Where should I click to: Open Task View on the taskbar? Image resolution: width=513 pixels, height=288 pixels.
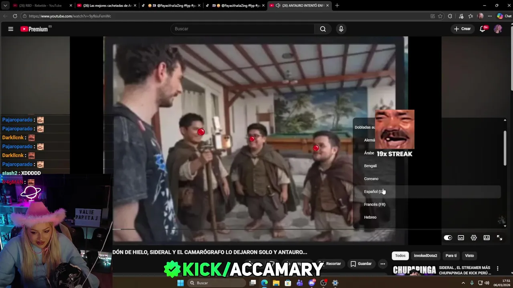[252, 283]
